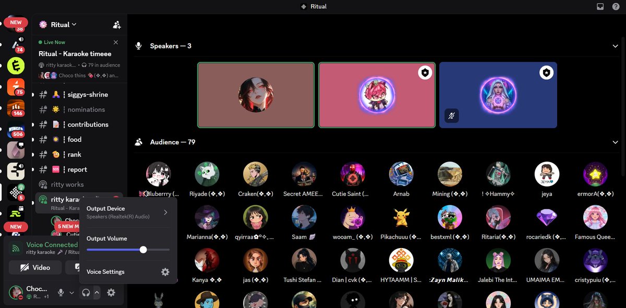This screenshot has width=626, height=308.
Task: Click own user avatar in bottom panel
Action: (16, 292)
